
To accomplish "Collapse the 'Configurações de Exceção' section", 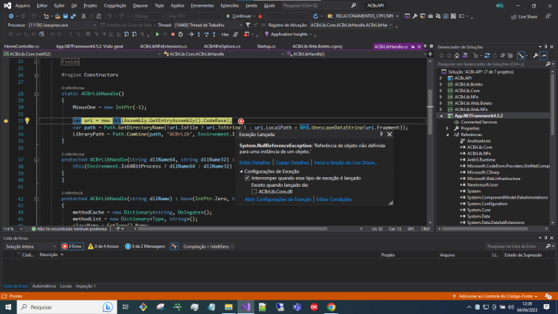I will coord(241,172).
